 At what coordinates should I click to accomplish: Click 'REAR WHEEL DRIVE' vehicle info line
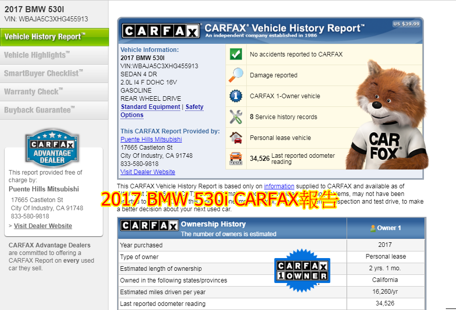click(x=151, y=99)
